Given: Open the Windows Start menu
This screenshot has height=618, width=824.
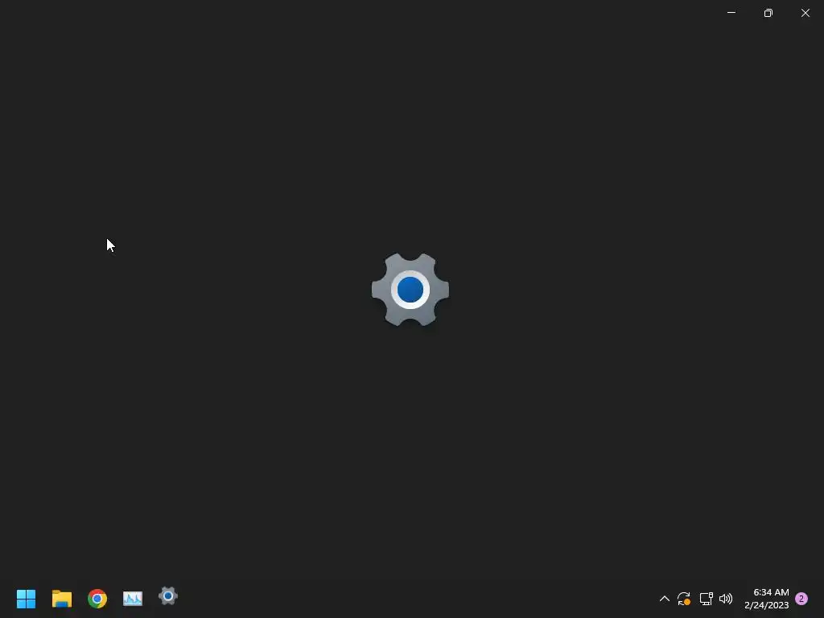Looking at the screenshot, I should (26, 599).
